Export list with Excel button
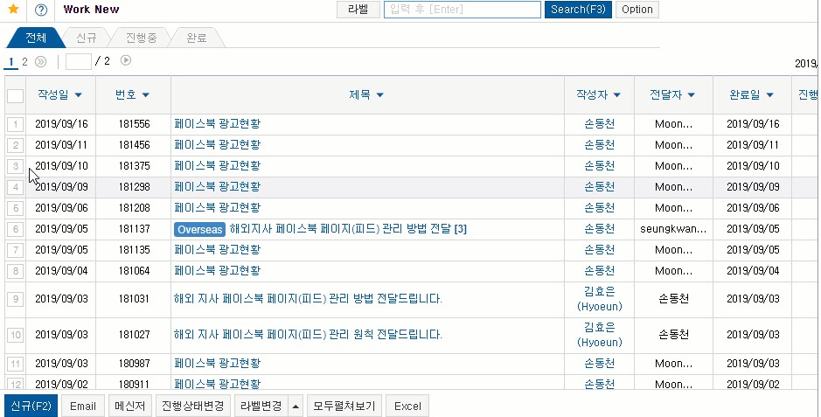The width and height of the screenshot is (821, 417). pos(407,406)
